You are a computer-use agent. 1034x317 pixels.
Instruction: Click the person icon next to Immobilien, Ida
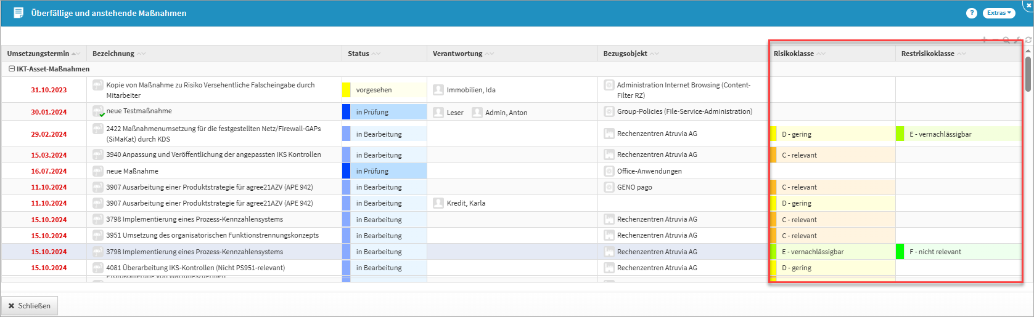coord(438,90)
